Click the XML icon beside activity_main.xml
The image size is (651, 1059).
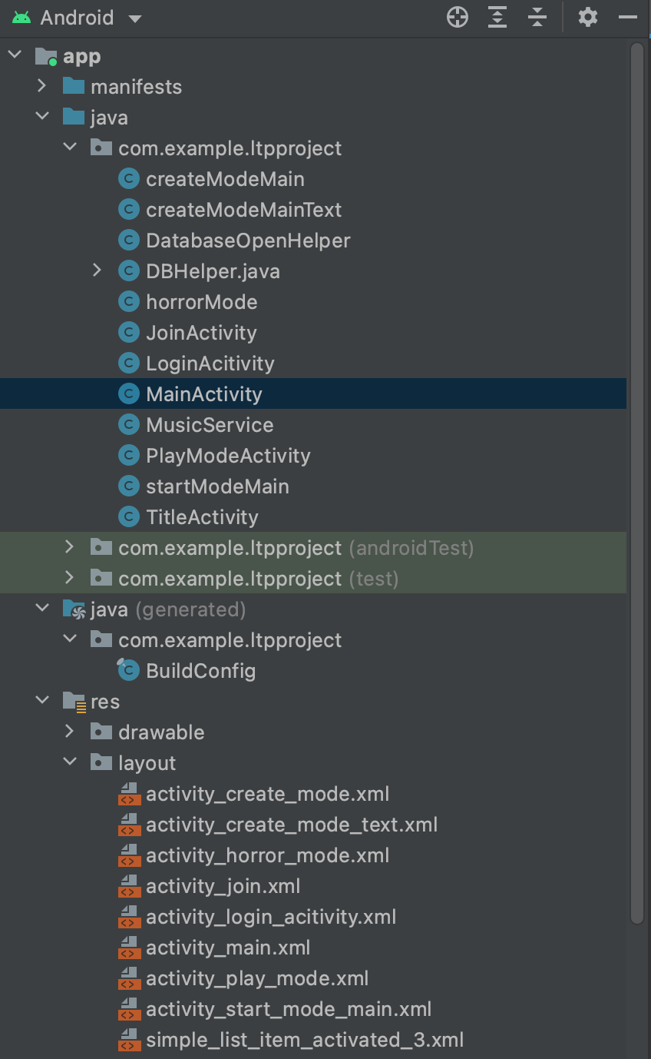click(129, 947)
